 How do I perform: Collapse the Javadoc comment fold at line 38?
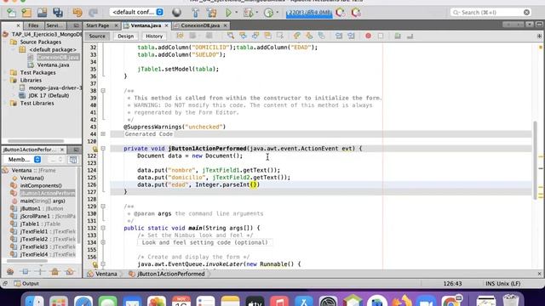pyautogui.click(x=103, y=91)
